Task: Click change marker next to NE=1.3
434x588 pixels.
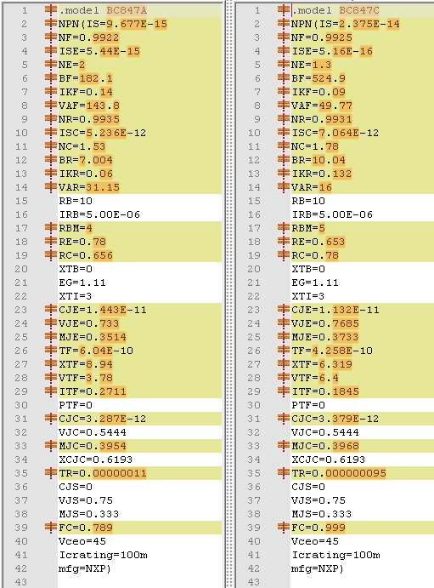Action: click(284, 65)
